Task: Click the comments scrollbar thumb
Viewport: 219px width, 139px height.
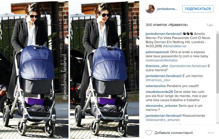Action: point(217,63)
